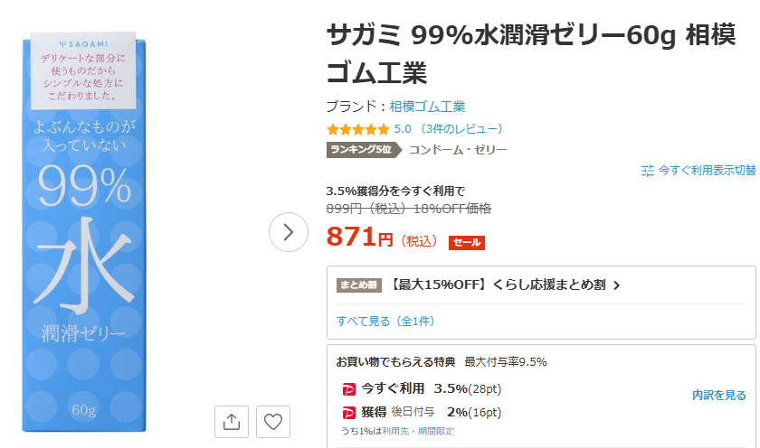
Task: Expand すべて見る（全1件） list
Action: (385, 322)
